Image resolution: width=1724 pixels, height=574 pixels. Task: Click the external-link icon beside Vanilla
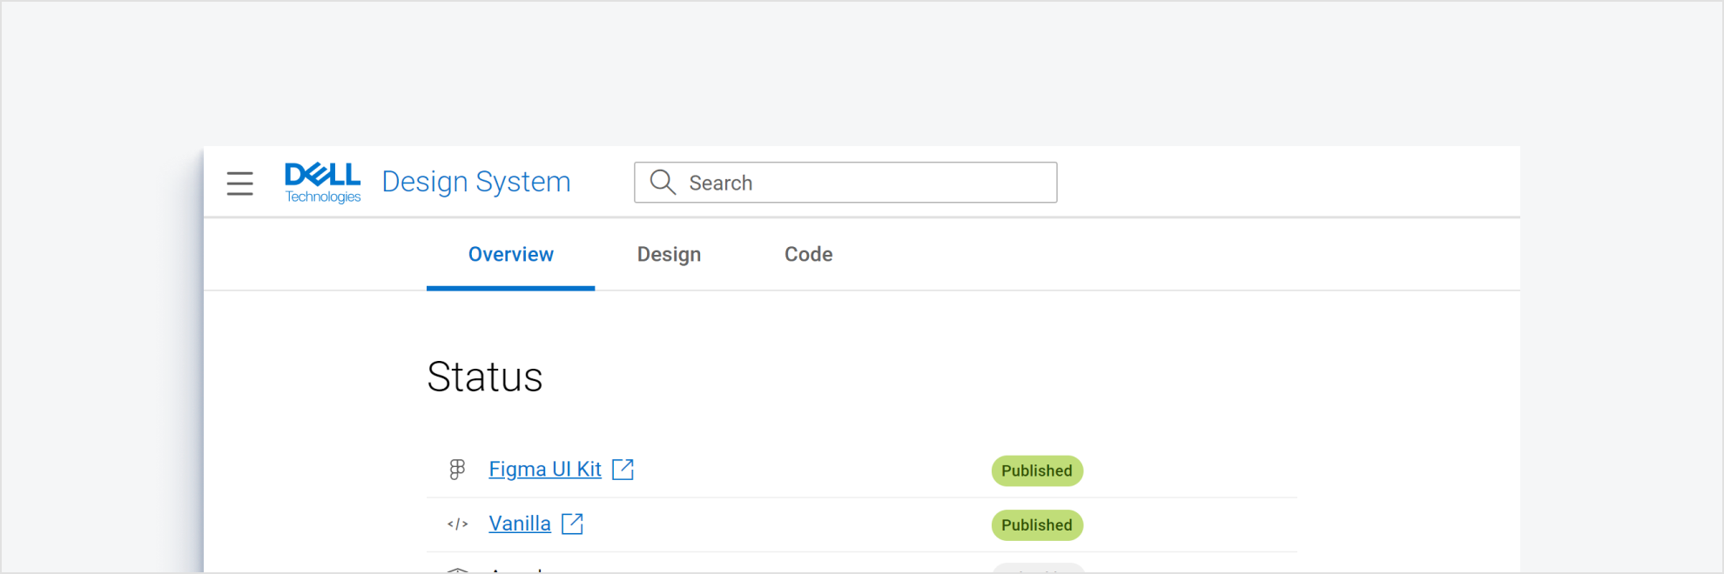[572, 524]
